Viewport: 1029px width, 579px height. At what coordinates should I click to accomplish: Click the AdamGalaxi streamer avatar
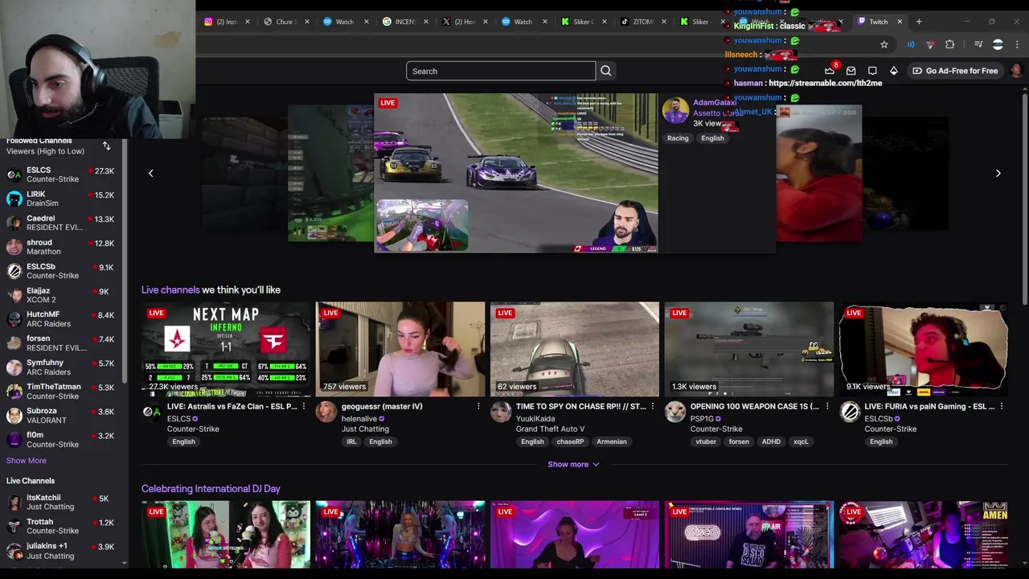click(675, 110)
